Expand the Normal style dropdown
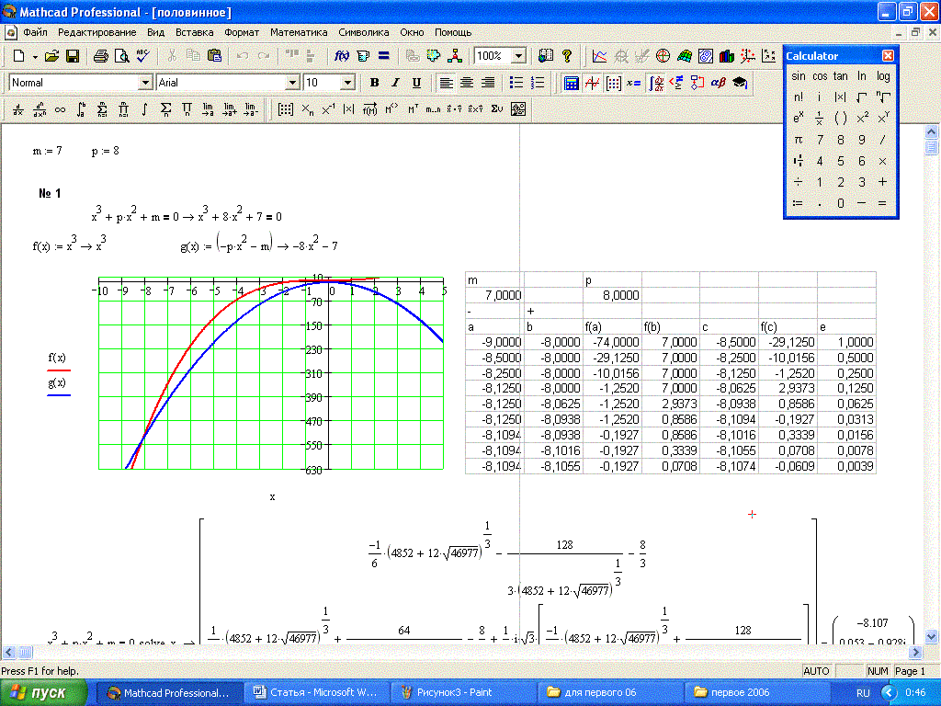The width and height of the screenshot is (941, 706). click(145, 83)
